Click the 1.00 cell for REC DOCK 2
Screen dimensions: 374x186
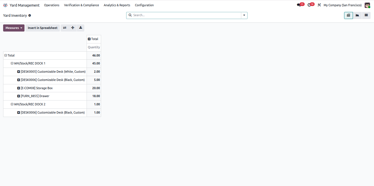(94, 104)
